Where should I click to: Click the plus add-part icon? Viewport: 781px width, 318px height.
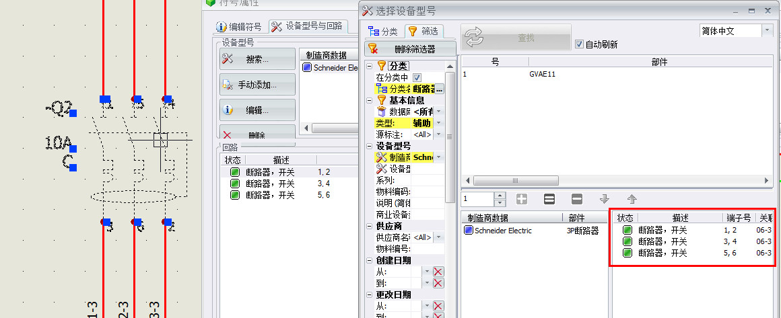click(522, 200)
